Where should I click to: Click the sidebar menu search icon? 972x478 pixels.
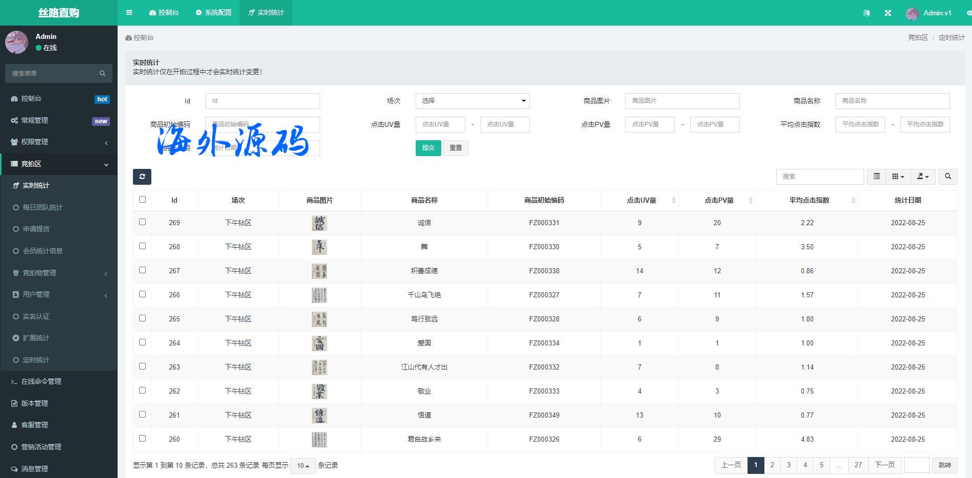pos(102,74)
